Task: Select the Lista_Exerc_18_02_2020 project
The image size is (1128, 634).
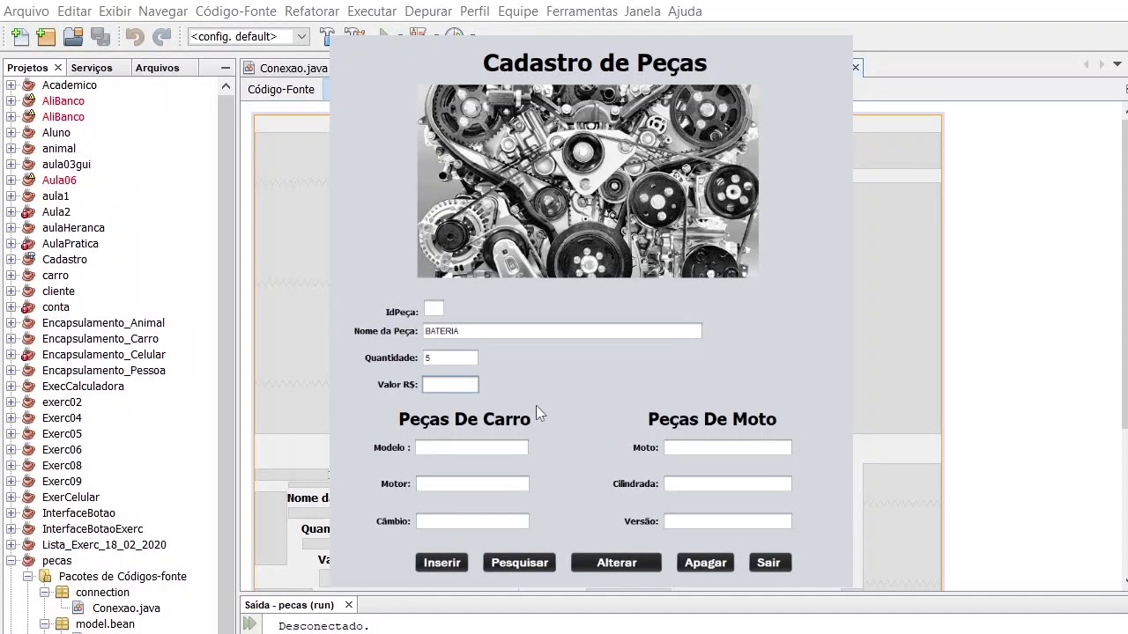Action: coord(104,545)
